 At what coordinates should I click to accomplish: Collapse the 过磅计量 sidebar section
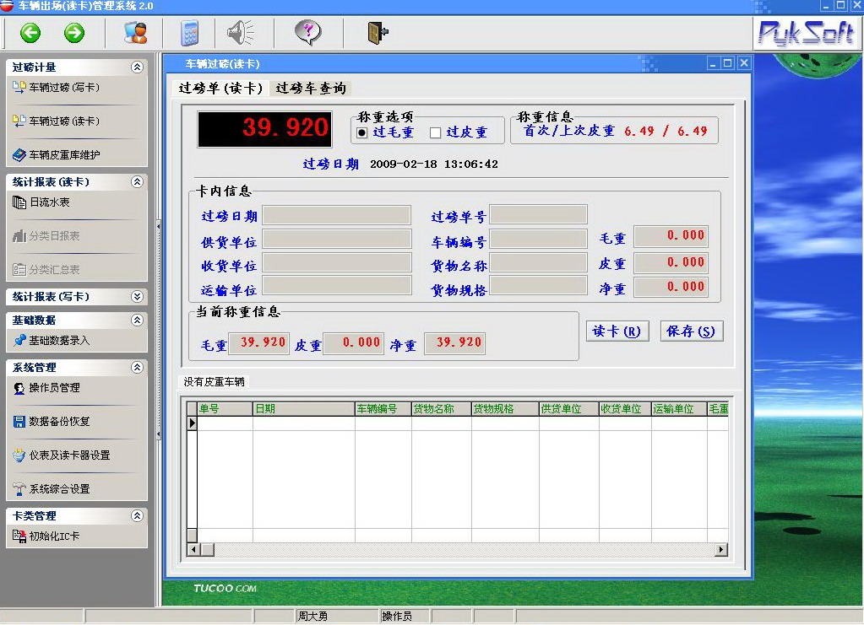tap(137, 67)
